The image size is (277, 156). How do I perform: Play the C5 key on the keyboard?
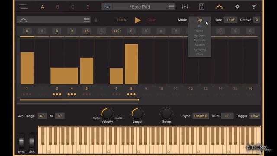coord(198,149)
